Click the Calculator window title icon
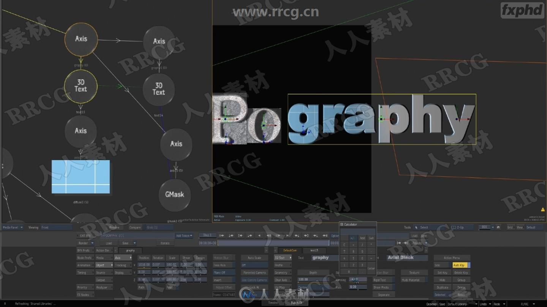547x307 pixels. tap(342, 224)
